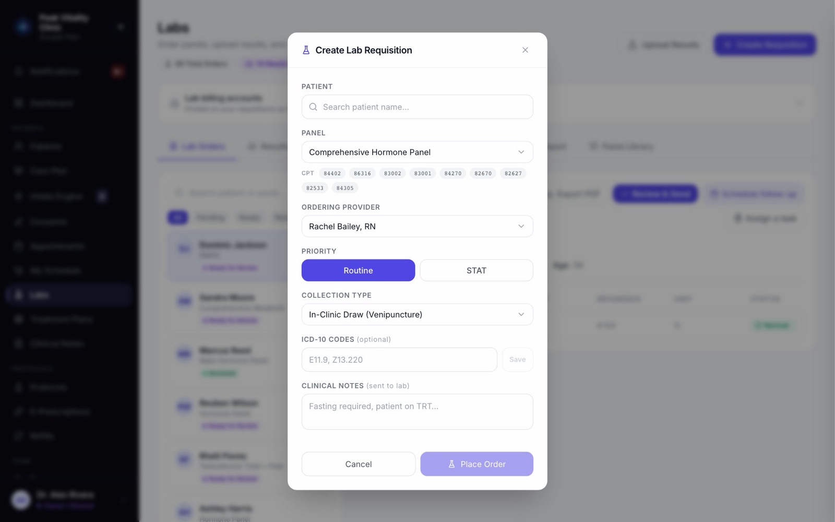Click into the Clinical Notes text area
This screenshot has height=522, width=835.
tap(417, 412)
